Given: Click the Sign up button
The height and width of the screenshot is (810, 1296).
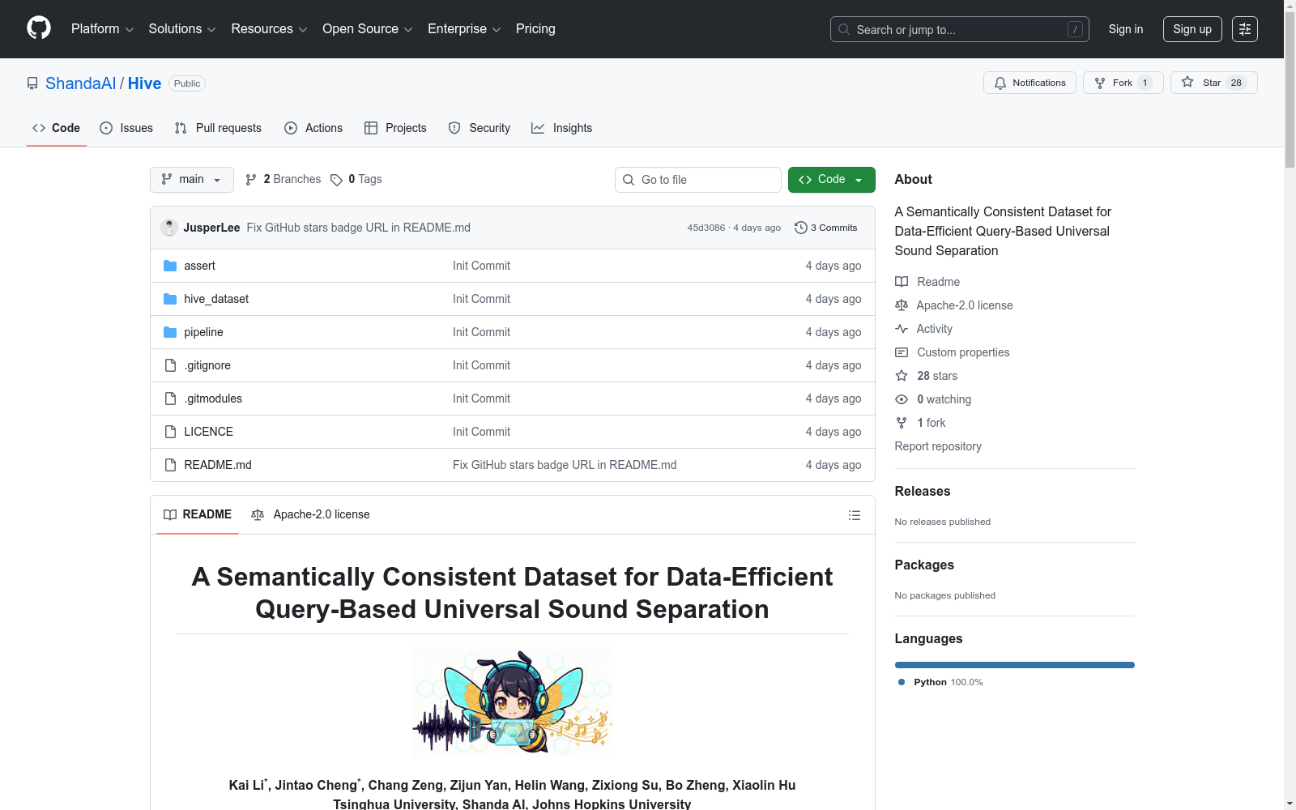Looking at the screenshot, I should [1192, 29].
